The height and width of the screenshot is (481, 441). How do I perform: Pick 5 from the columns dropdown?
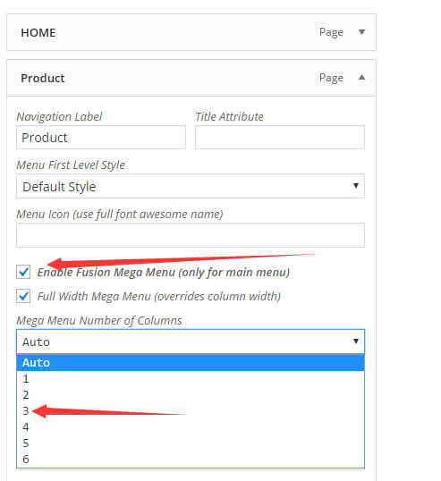[x=191, y=443]
